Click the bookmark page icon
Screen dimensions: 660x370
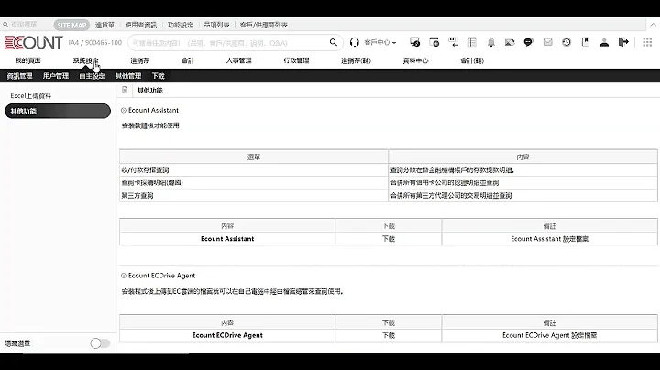586,42
